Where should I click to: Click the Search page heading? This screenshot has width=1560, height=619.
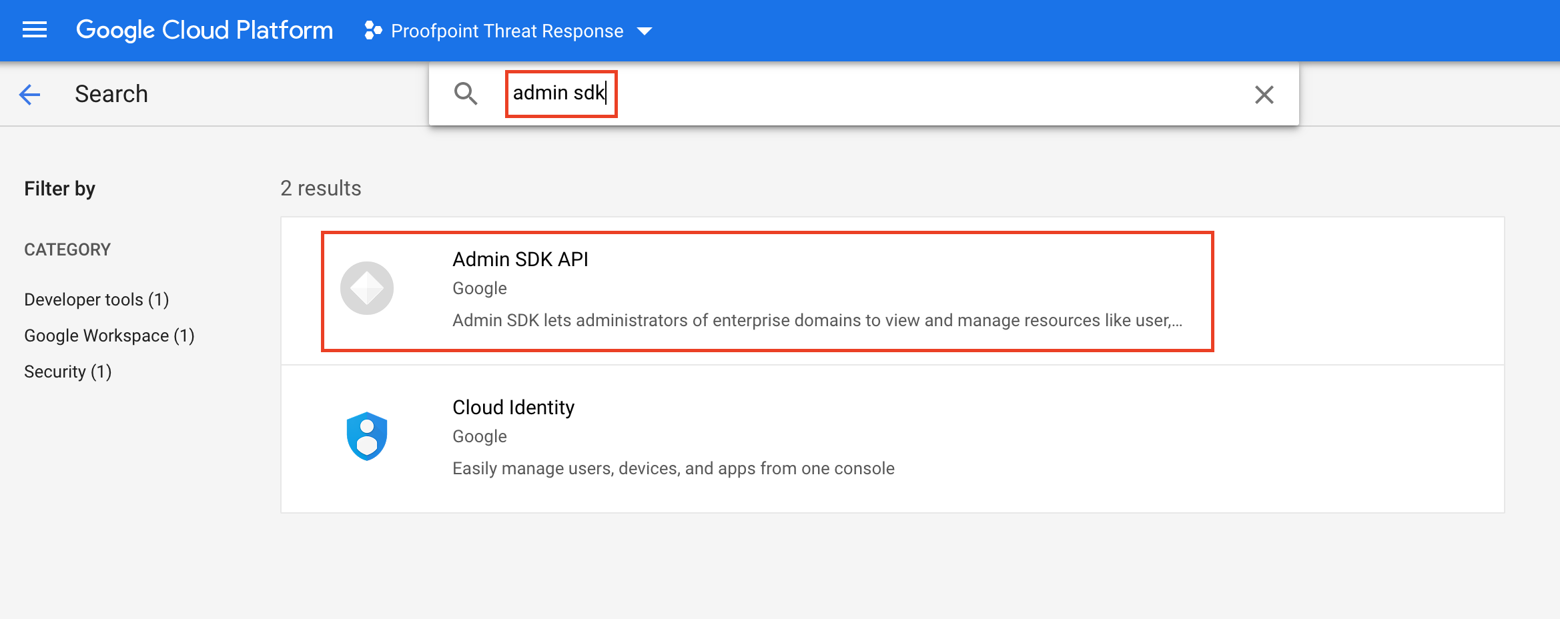click(111, 94)
